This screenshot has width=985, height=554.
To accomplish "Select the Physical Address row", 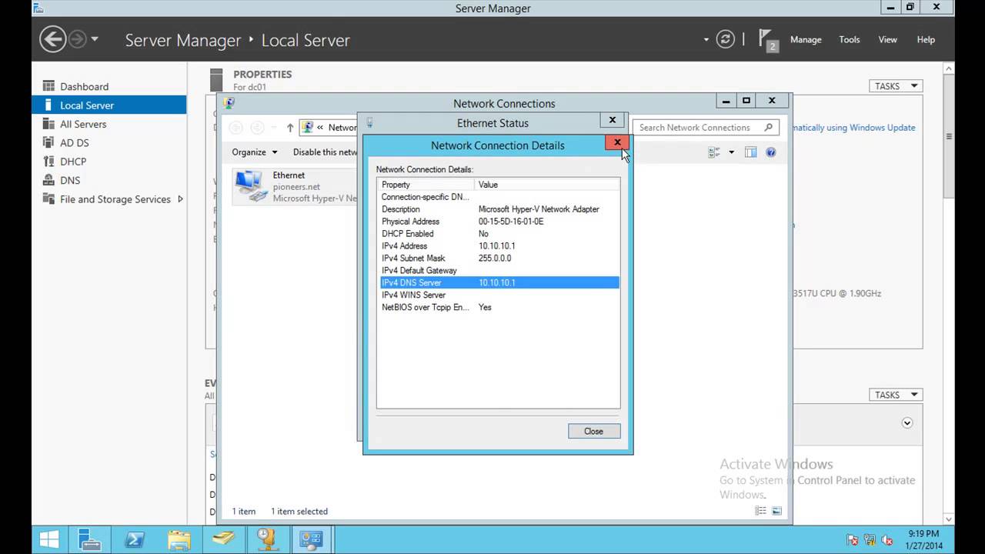I will (x=498, y=221).
